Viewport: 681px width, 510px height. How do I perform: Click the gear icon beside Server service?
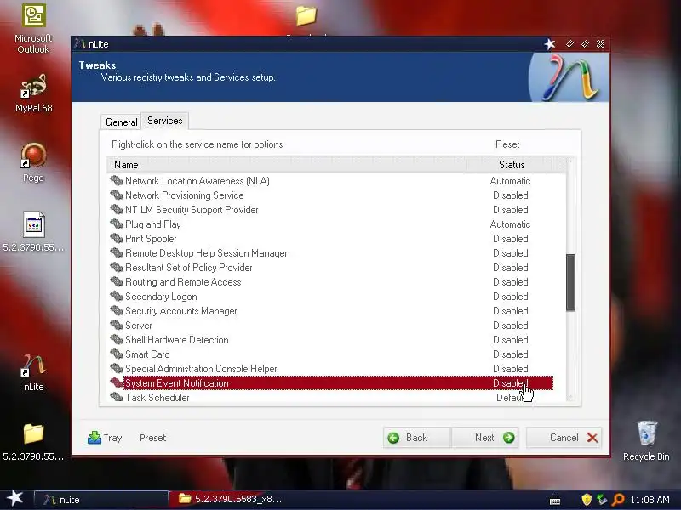(117, 325)
